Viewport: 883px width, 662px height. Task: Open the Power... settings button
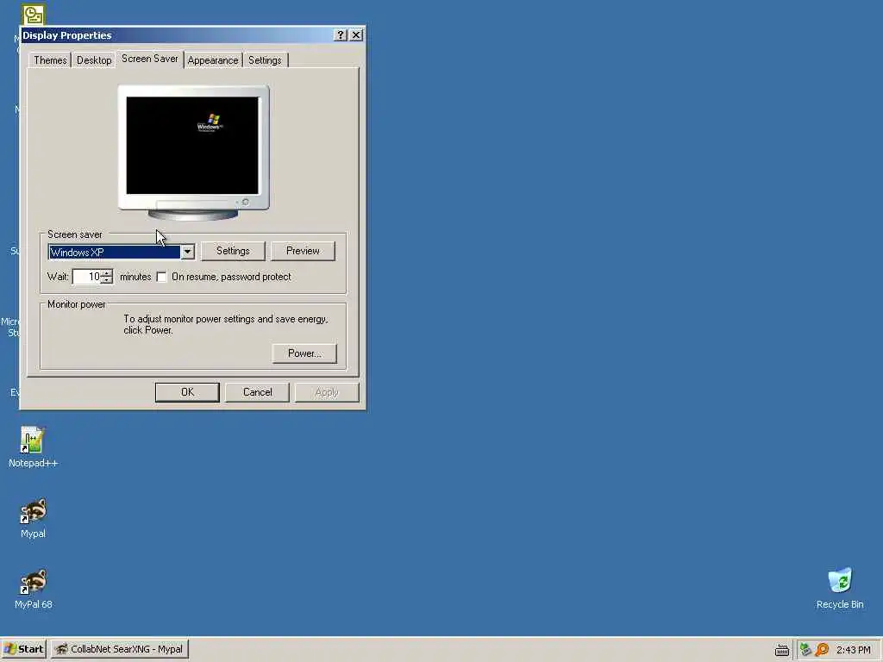point(304,353)
